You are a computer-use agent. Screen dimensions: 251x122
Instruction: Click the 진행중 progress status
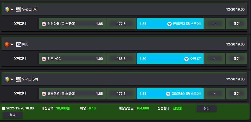tap(177, 108)
